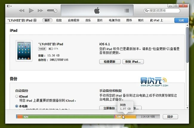Click the scrollbar up arrow
Image resolution: width=194 pixels, height=128 pixels.
point(187,25)
